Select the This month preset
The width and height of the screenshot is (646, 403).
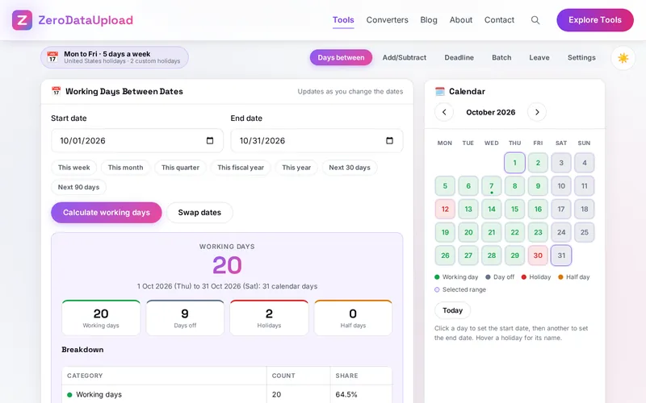[126, 168]
